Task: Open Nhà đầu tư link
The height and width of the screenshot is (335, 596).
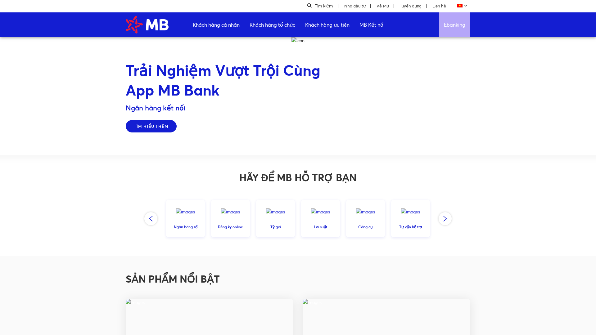Action: coord(355,6)
